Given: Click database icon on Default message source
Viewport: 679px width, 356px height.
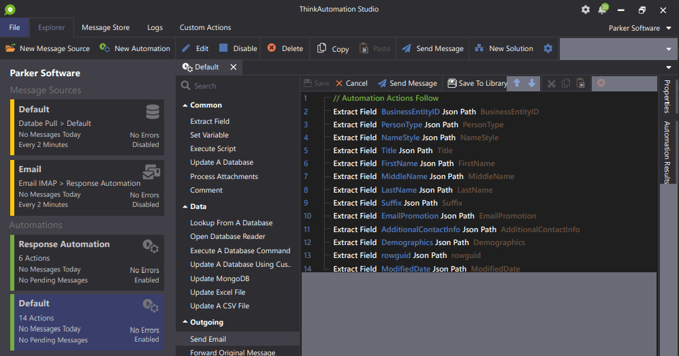Looking at the screenshot, I should 153,112.
